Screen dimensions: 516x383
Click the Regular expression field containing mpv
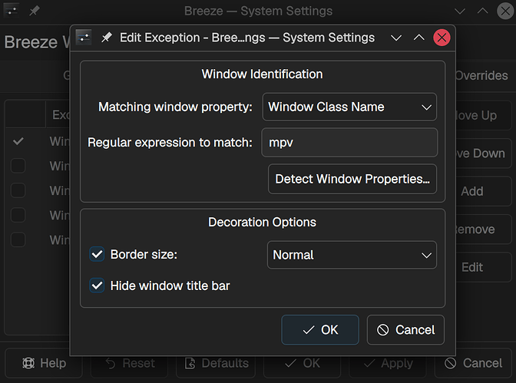coord(349,143)
